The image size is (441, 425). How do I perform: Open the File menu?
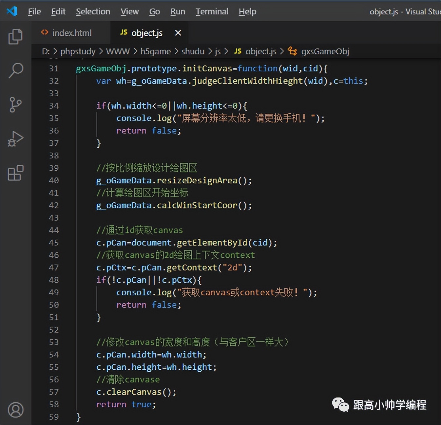[34, 11]
